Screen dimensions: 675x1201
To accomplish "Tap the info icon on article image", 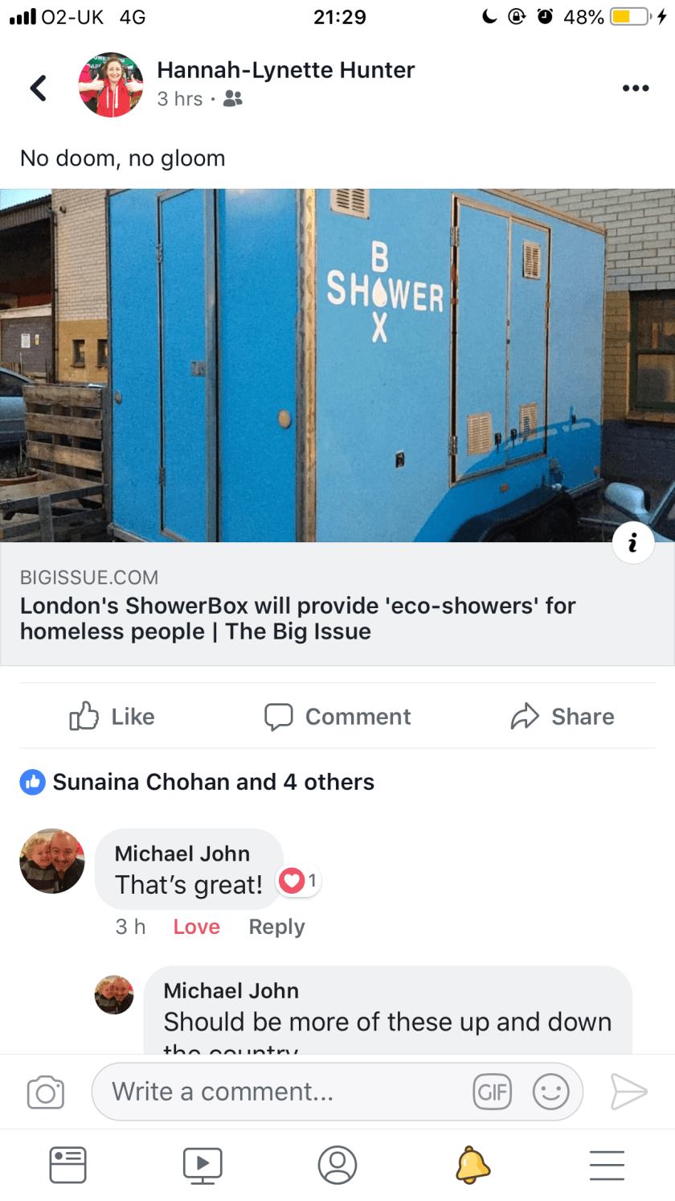I will pyautogui.click(x=632, y=543).
